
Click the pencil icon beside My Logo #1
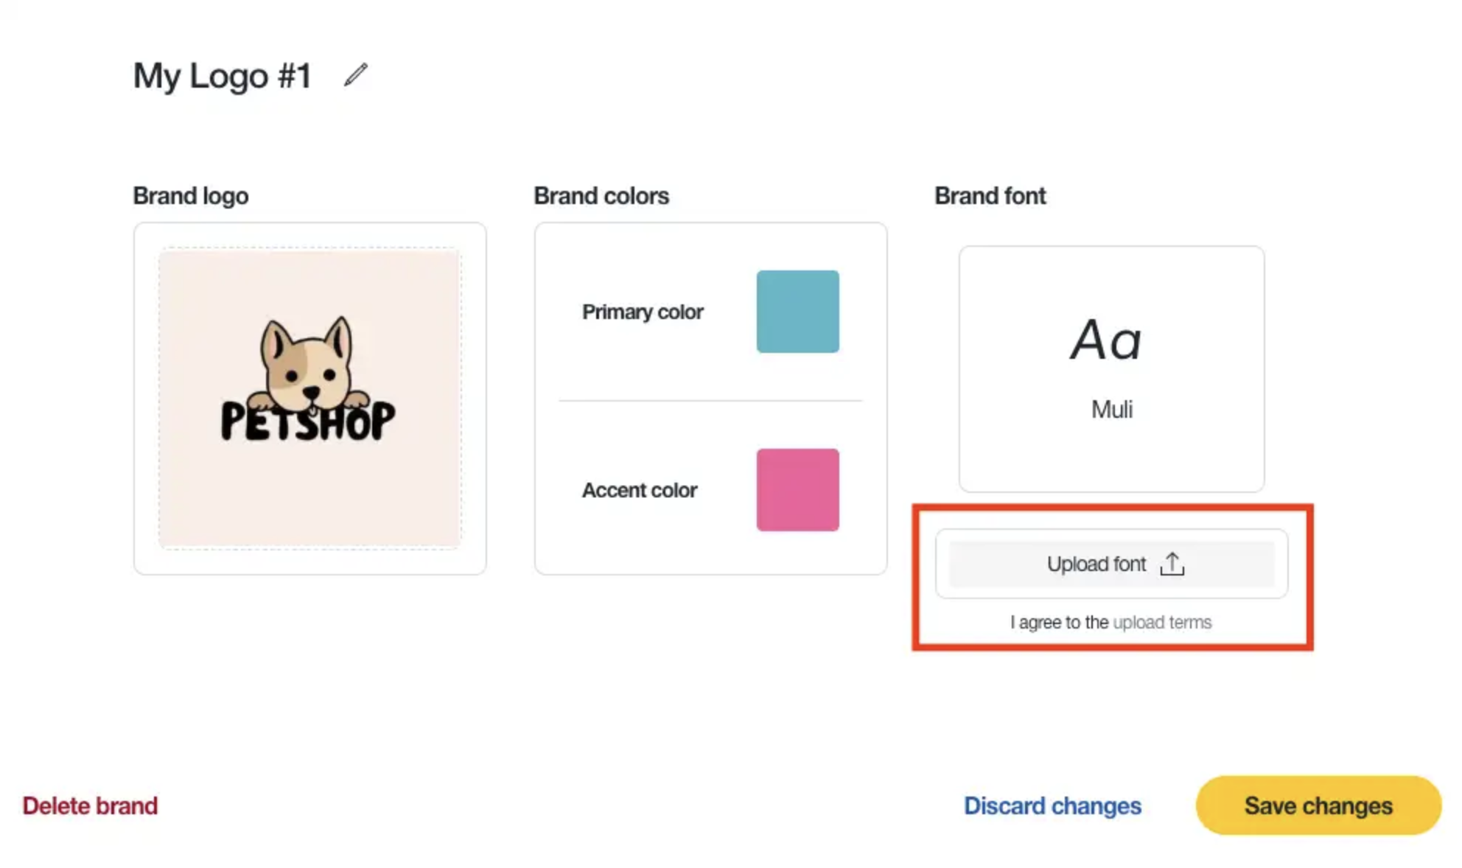pyautogui.click(x=356, y=75)
